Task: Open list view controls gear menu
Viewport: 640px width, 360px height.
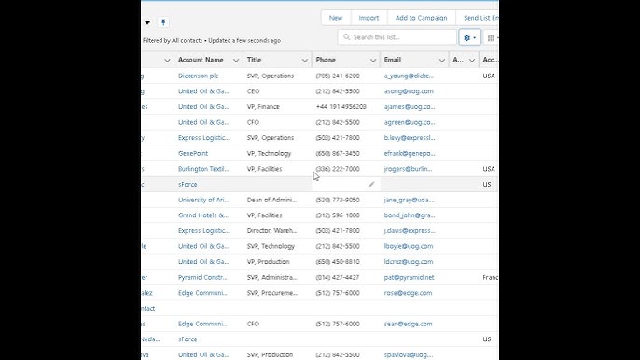Action: pos(470,37)
